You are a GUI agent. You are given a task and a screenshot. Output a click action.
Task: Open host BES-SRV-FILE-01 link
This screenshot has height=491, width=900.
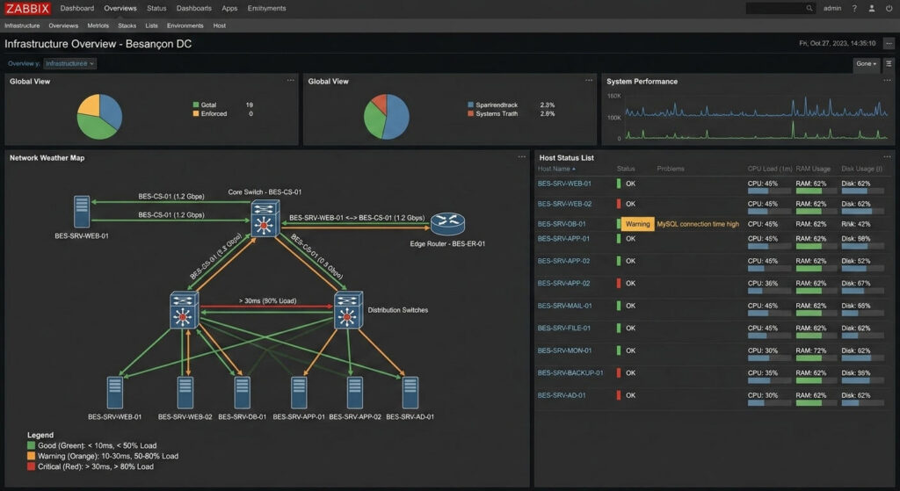point(564,329)
